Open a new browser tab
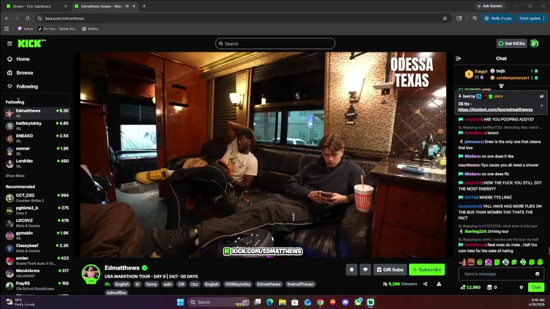This screenshot has width=550, height=309. pyautogui.click(x=144, y=6)
